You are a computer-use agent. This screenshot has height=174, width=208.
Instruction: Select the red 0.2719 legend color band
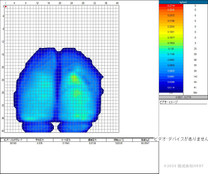point(171,6)
